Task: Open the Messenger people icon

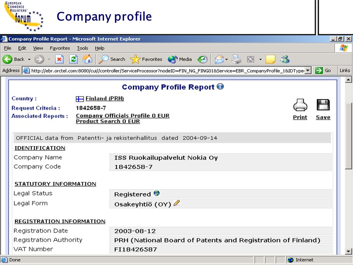Action: point(285,59)
